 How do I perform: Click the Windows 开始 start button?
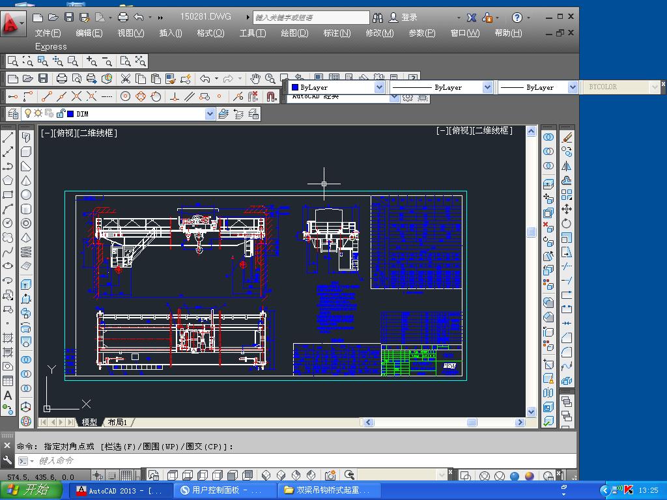pyautogui.click(x=31, y=490)
